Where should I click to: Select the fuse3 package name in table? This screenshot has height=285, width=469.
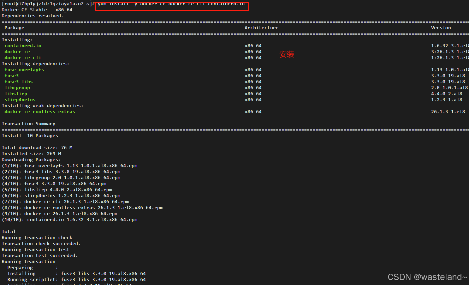[12, 76]
